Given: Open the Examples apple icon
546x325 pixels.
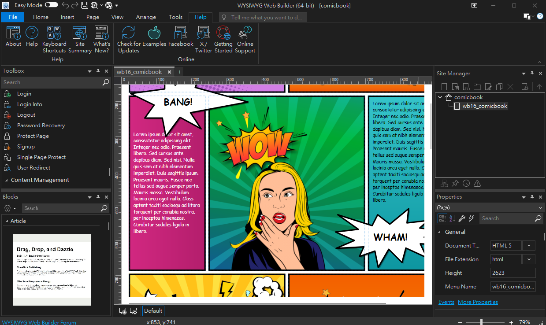Looking at the screenshot, I should (154, 33).
